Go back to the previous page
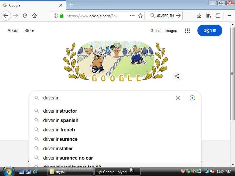This screenshot has width=235, height=176. pos(6,16)
